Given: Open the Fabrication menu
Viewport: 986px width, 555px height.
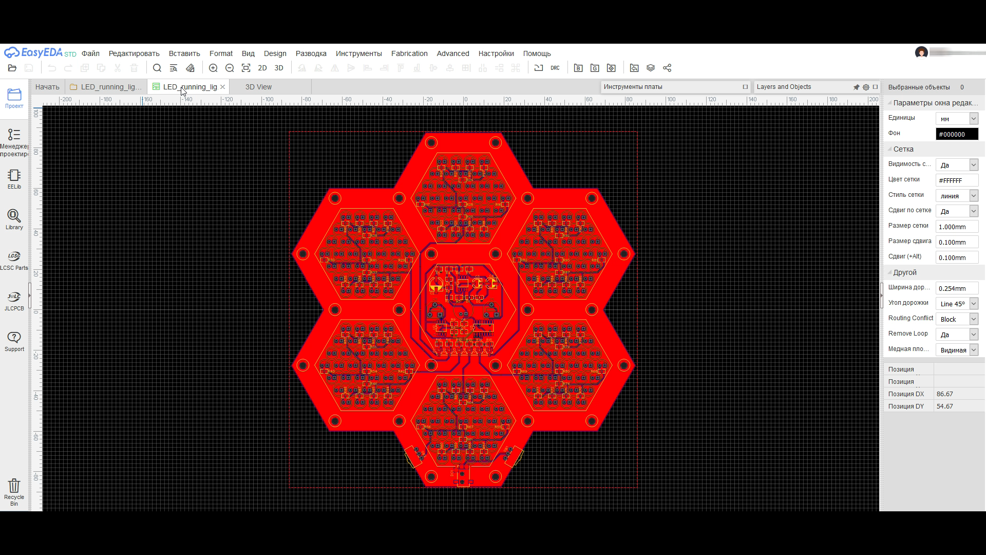Looking at the screenshot, I should tap(409, 53).
